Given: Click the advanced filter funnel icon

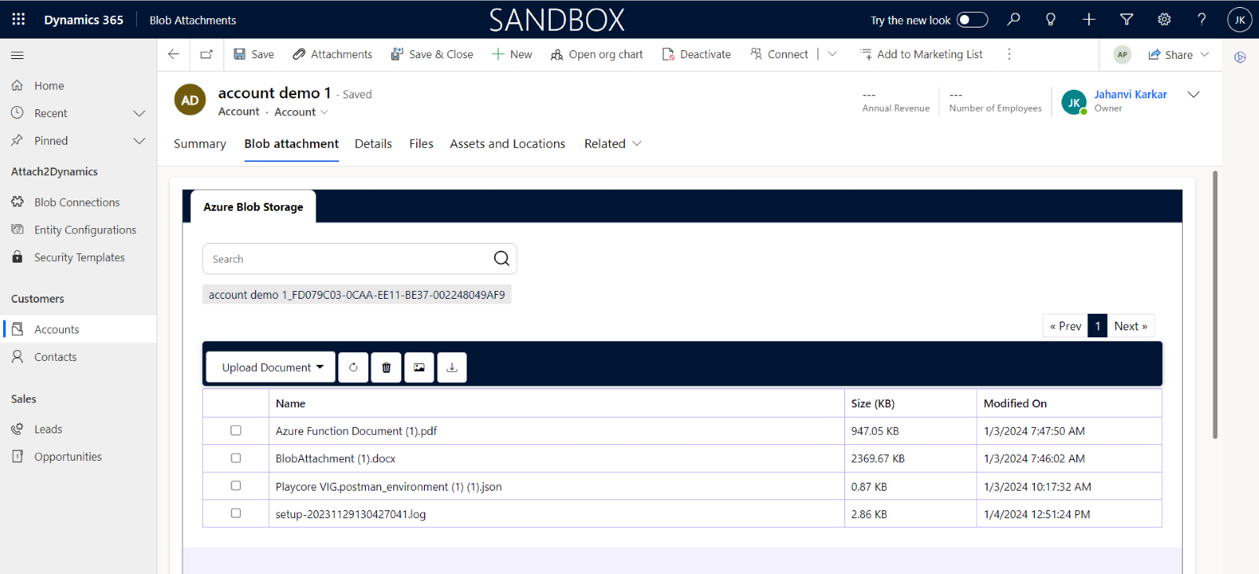Looking at the screenshot, I should click(x=1126, y=20).
